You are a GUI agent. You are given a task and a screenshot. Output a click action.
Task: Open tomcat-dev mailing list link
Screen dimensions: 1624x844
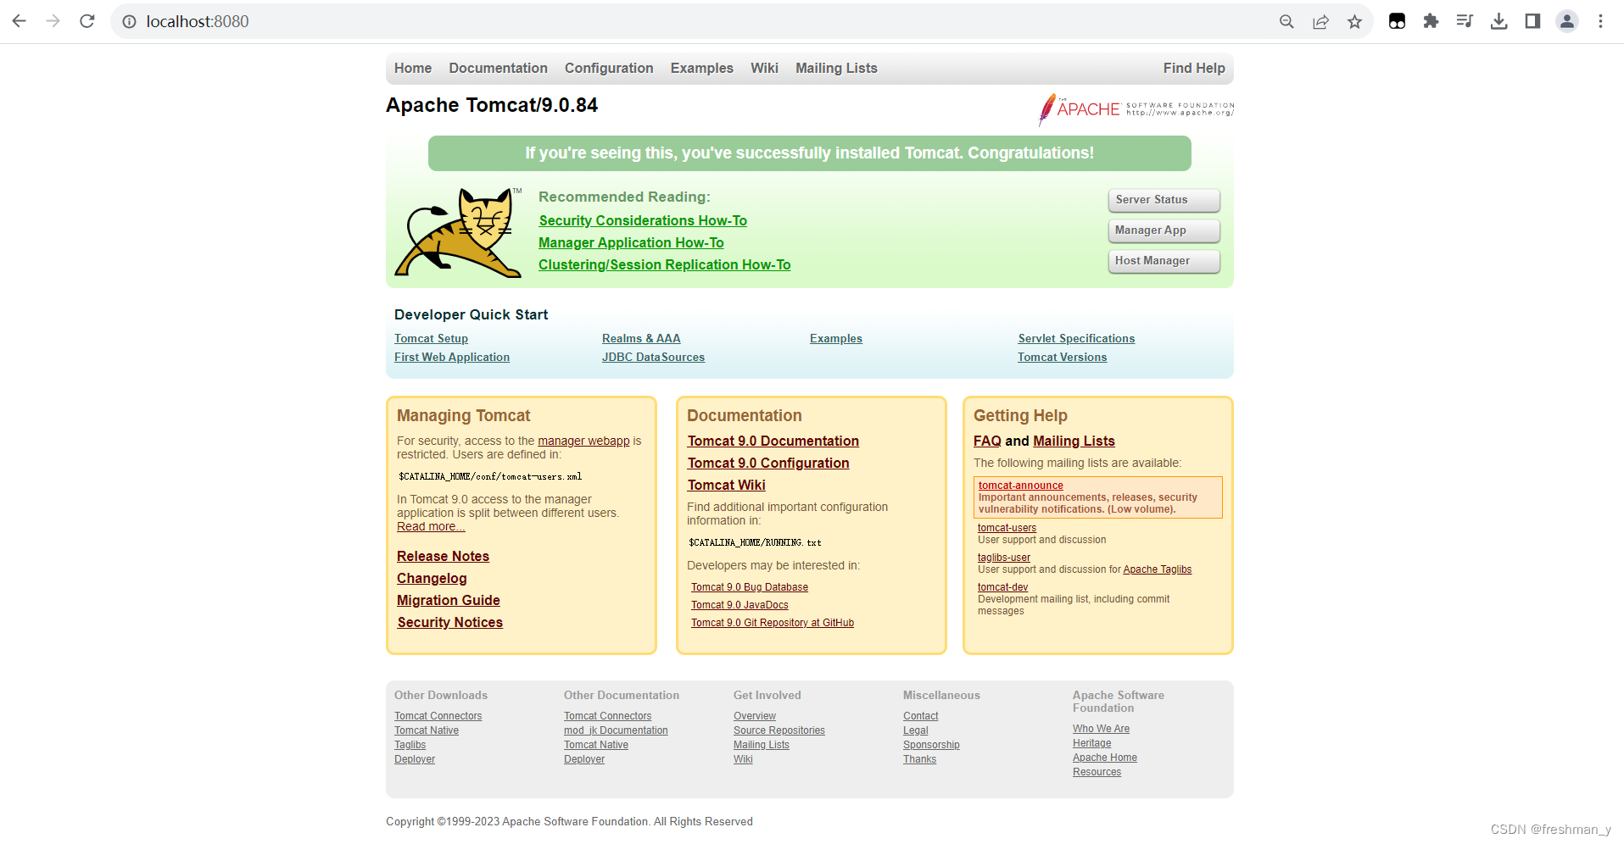point(1002,587)
